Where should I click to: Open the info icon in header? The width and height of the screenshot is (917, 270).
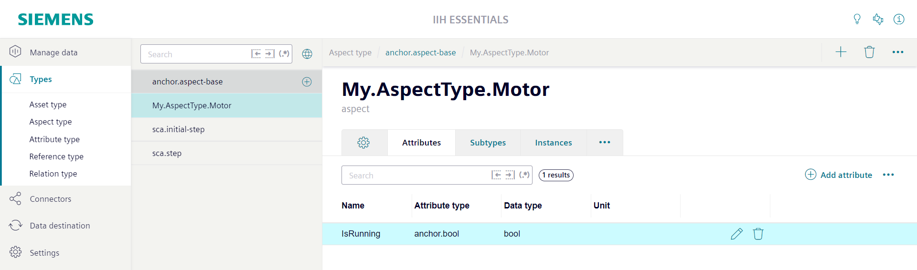click(899, 19)
